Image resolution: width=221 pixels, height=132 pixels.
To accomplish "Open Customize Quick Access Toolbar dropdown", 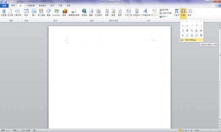I will coord(17,2).
